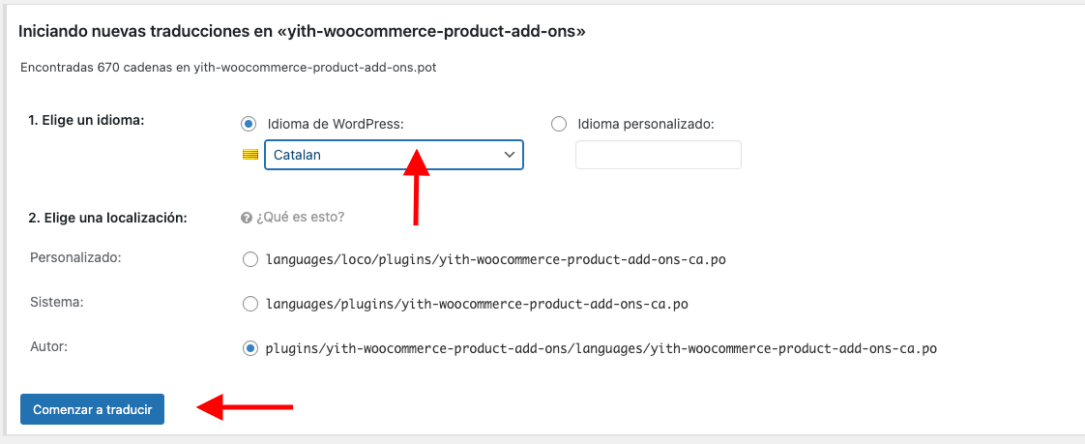Open the Catalan language select box
1085x444 pixels.
394,155
